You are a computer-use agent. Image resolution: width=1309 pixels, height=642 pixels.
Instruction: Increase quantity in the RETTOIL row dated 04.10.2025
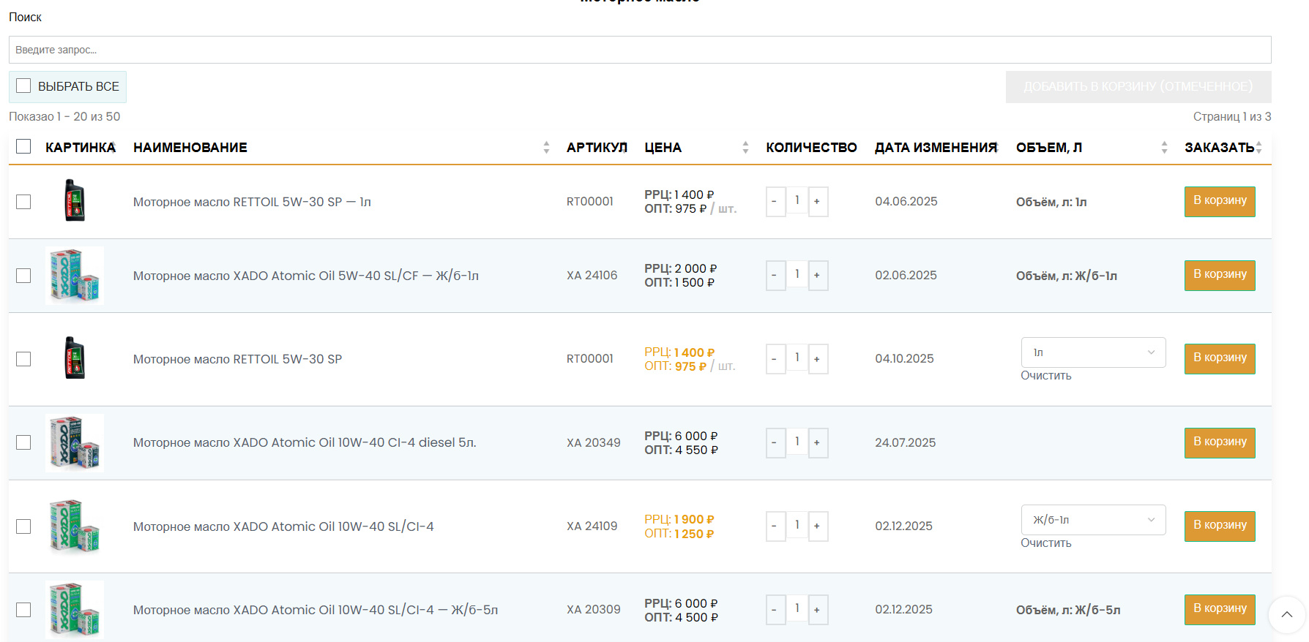click(818, 359)
